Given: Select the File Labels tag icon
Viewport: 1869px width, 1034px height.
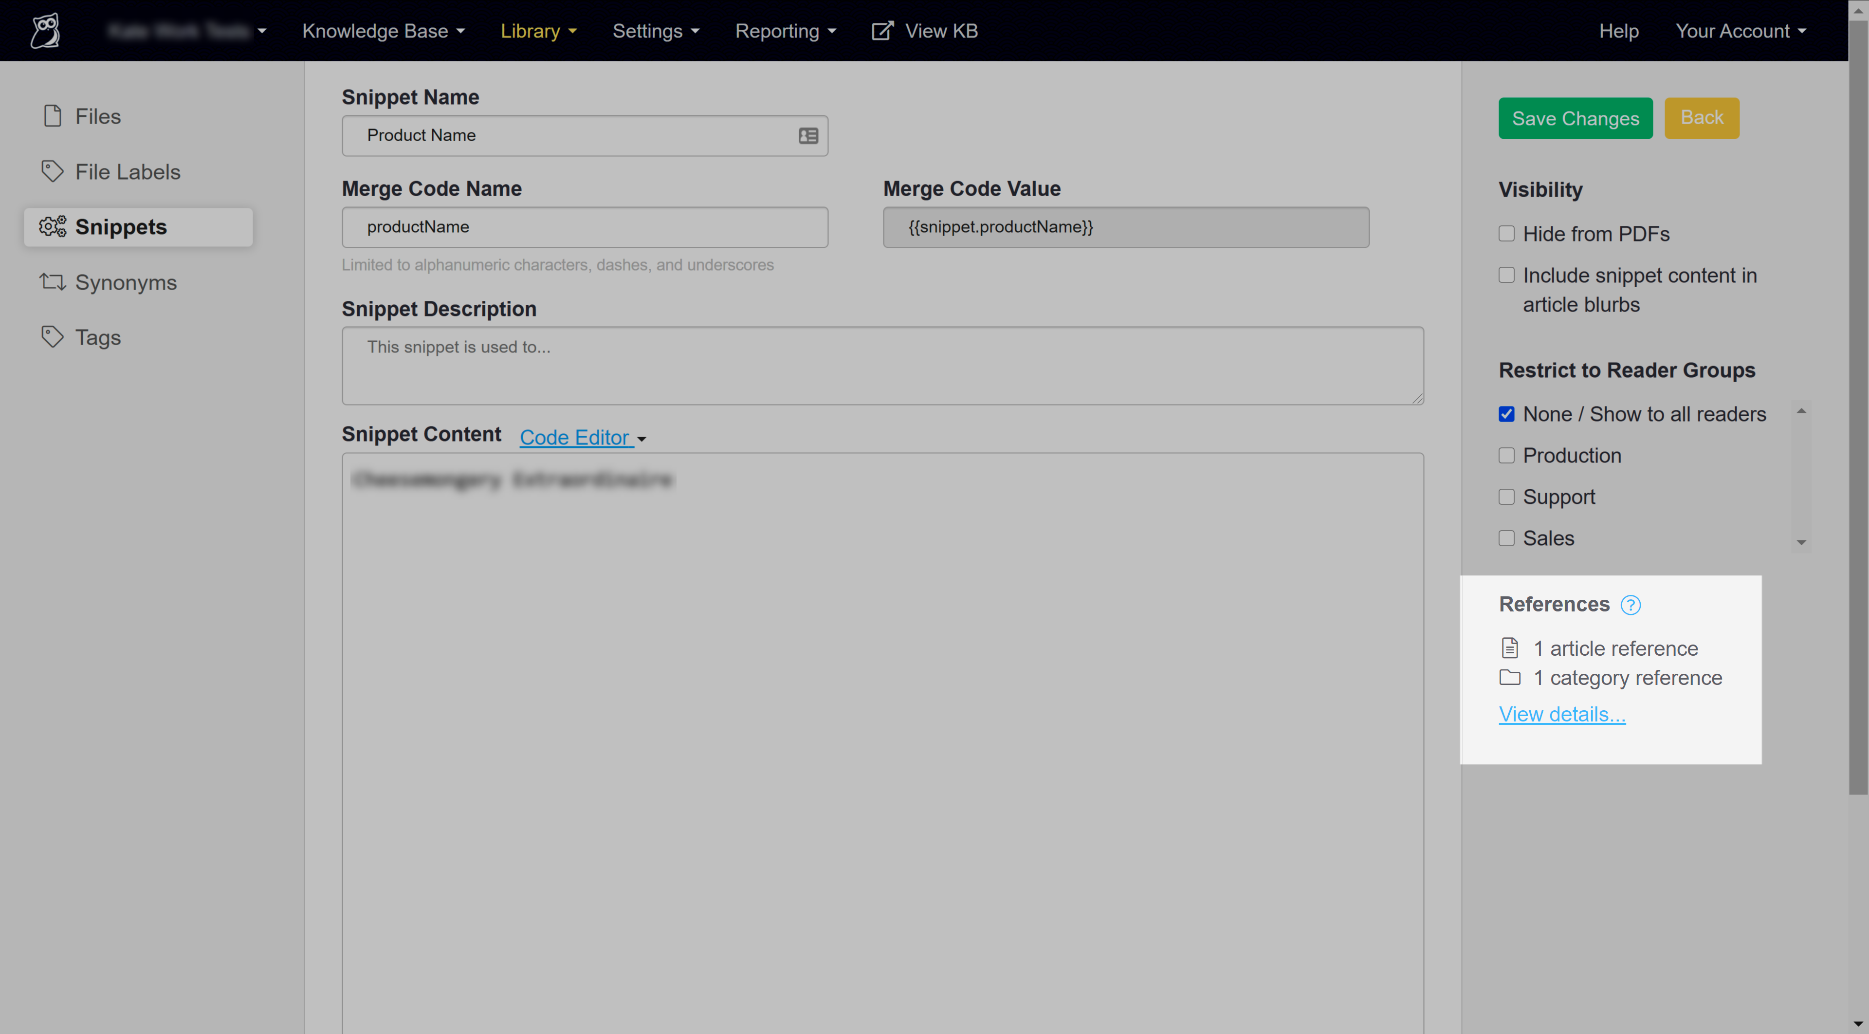Looking at the screenshot, I should pyautogui.click(x=52, y=172).
